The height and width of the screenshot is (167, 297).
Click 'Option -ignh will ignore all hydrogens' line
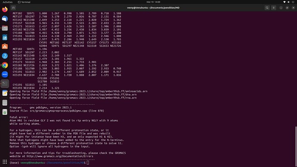(x=50, y=146)
